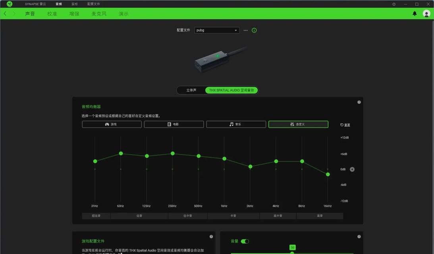The width and height of the screenshot is (434, 254).
Task: Toggle the 音量 volume switch
Action: (245, 241)
